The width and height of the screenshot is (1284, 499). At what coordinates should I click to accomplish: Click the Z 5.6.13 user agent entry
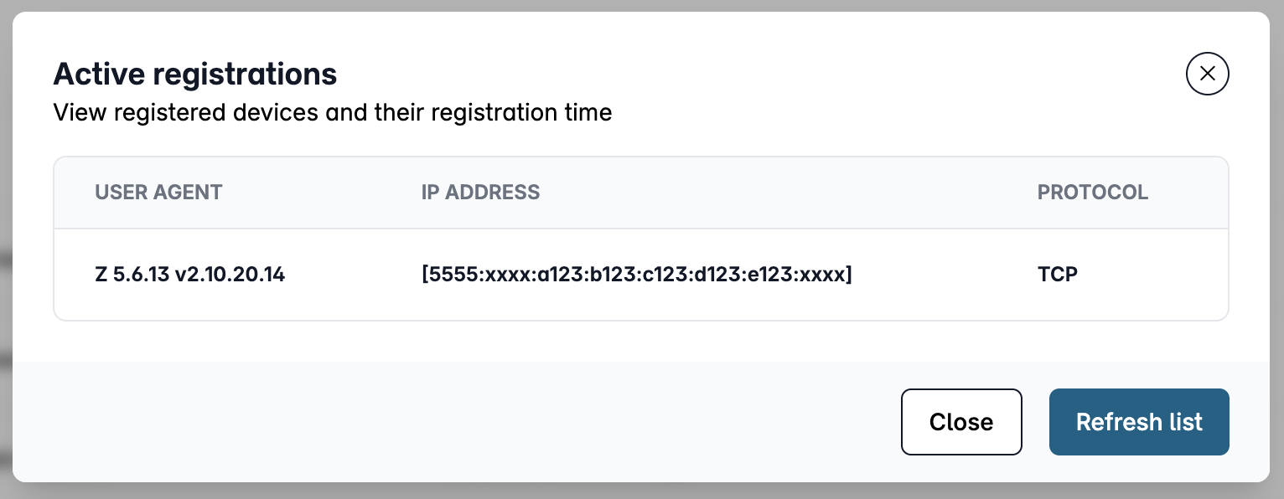pos(190,274)
